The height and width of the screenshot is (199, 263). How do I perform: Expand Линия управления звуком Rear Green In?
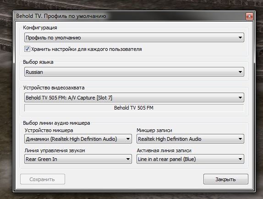click(78, 159)
